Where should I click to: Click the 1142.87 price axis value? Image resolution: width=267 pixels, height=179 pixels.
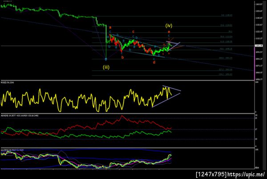click(x=259, y=18)
